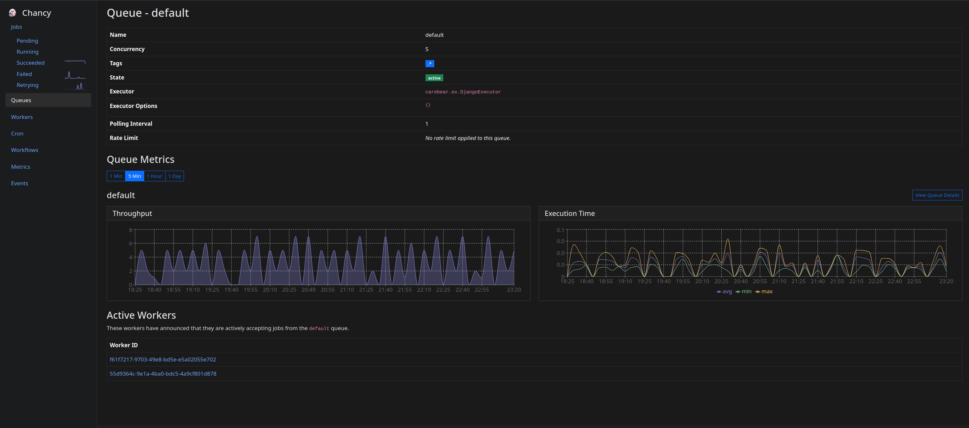Viewport: 969px width, 428px height.
Task: Open Pending jobs list
Action: (x=27, y=41)
